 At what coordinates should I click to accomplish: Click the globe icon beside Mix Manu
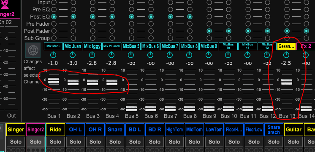pos(33,50)
